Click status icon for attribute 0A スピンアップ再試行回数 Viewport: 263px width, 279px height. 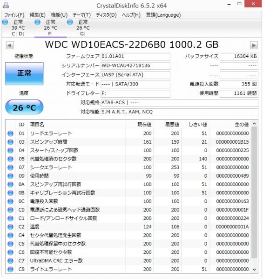[11, 185]
